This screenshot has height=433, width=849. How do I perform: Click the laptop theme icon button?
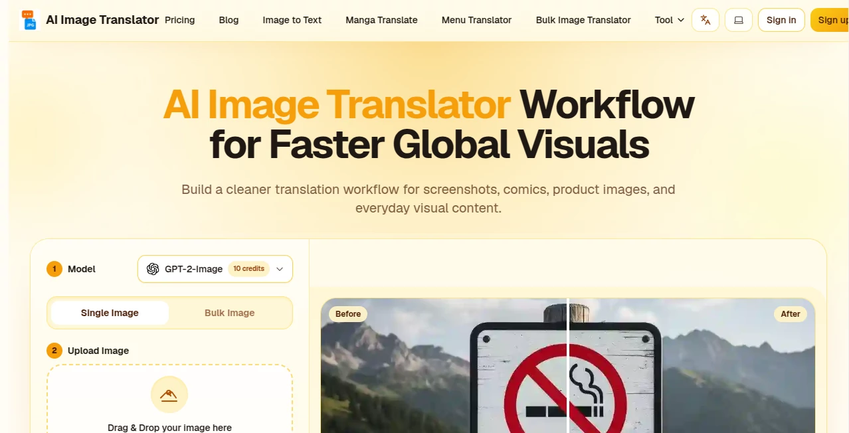[x=739, y=20]
